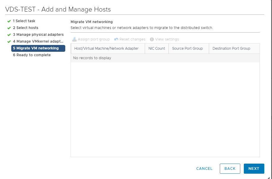Click green checkmark beside Manage physical adapters

pos(9,35)
